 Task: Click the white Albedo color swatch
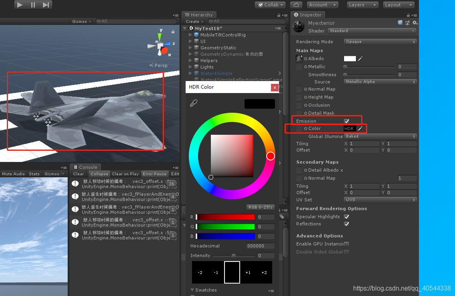tap(350, 59)
